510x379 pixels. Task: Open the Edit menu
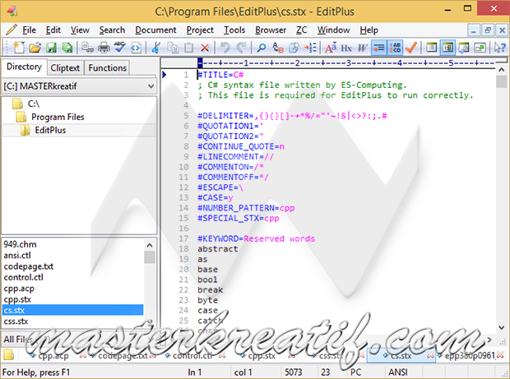coord(53,30)
